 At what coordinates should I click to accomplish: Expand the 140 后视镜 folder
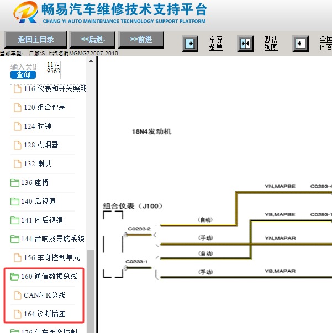pos(15,202)
